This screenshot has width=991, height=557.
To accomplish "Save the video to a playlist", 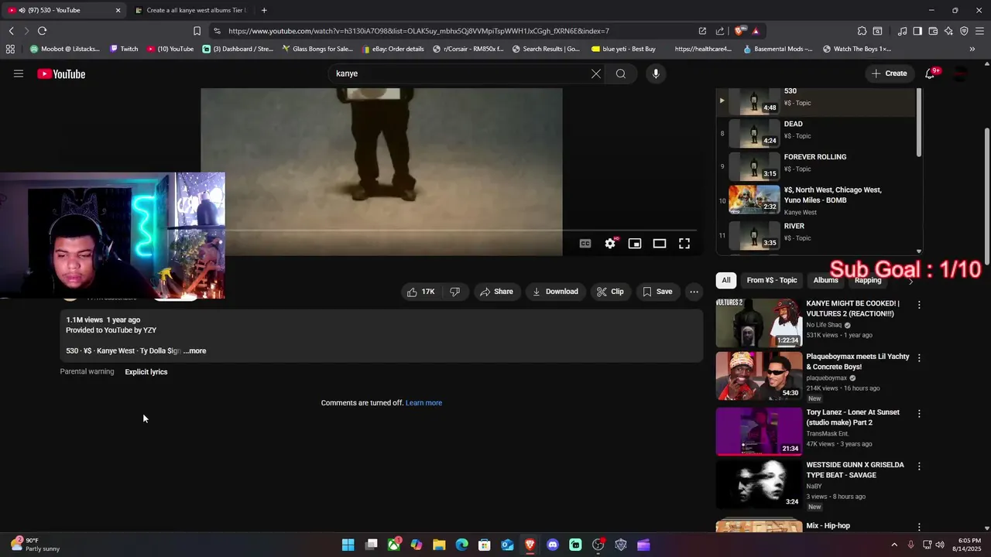I will point(657,292).
